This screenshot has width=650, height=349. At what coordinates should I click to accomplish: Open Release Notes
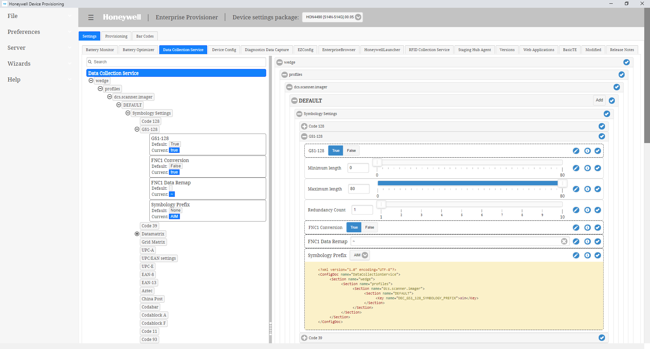(x=622, y=49)
